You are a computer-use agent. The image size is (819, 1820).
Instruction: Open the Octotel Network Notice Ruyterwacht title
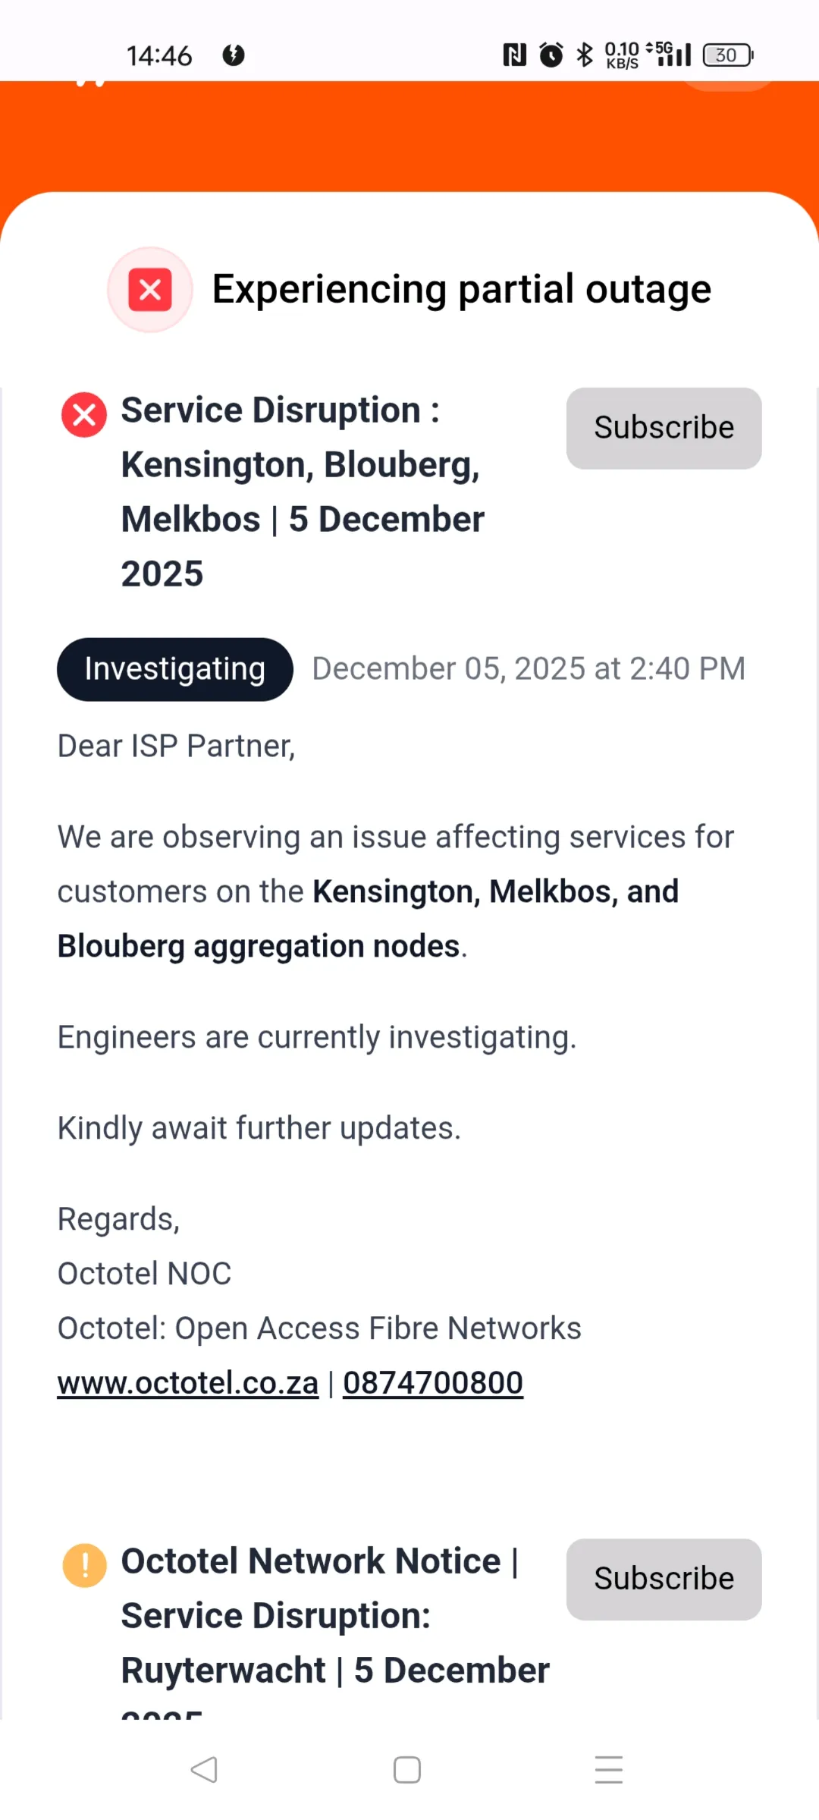334,1616
